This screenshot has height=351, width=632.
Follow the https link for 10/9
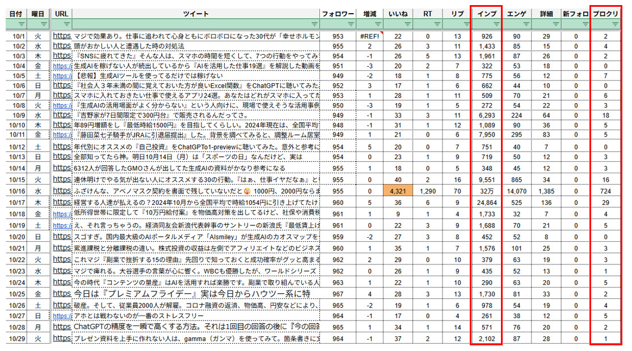point(62,115)
